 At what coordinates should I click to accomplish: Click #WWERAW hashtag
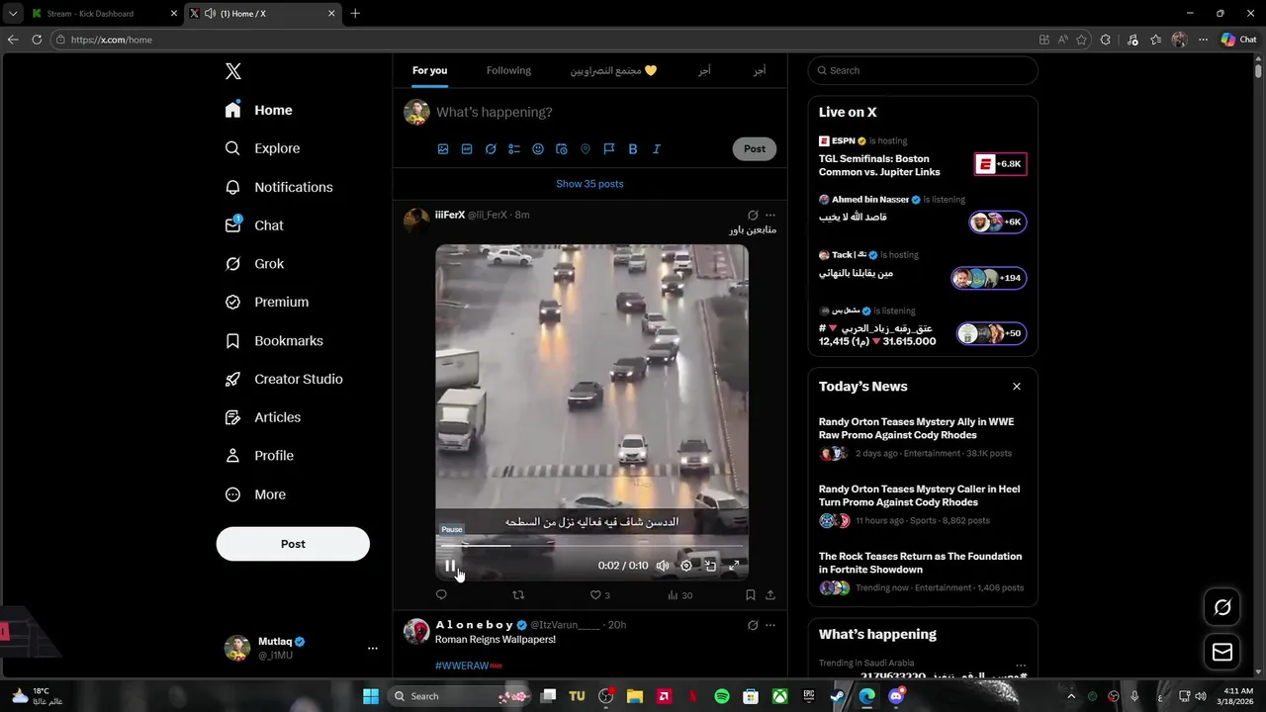click(x=469, y=666)
